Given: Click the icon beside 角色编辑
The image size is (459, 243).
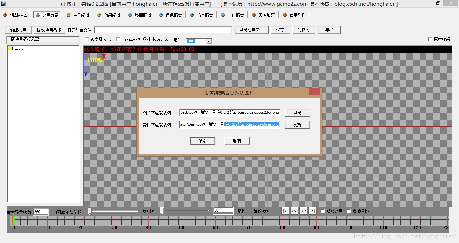Looking at the screenshot, I should pyautogui.click(x=161, y=15).
